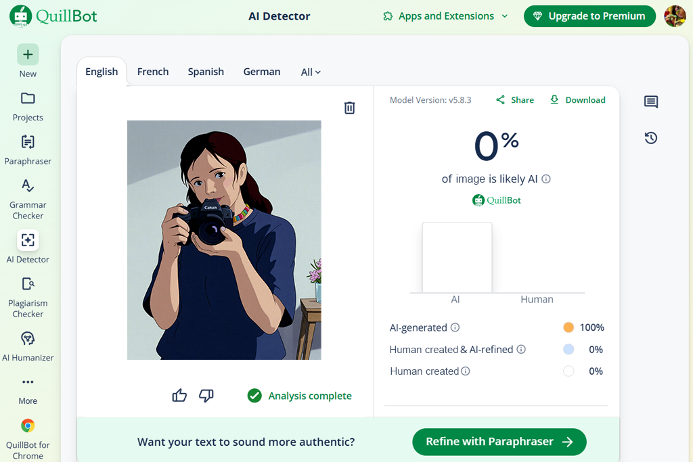Image resolution: width=693 pixels, height=462 pixels.
Task: Click Upgrade to Premium button
Action: (x=589, y=16)
